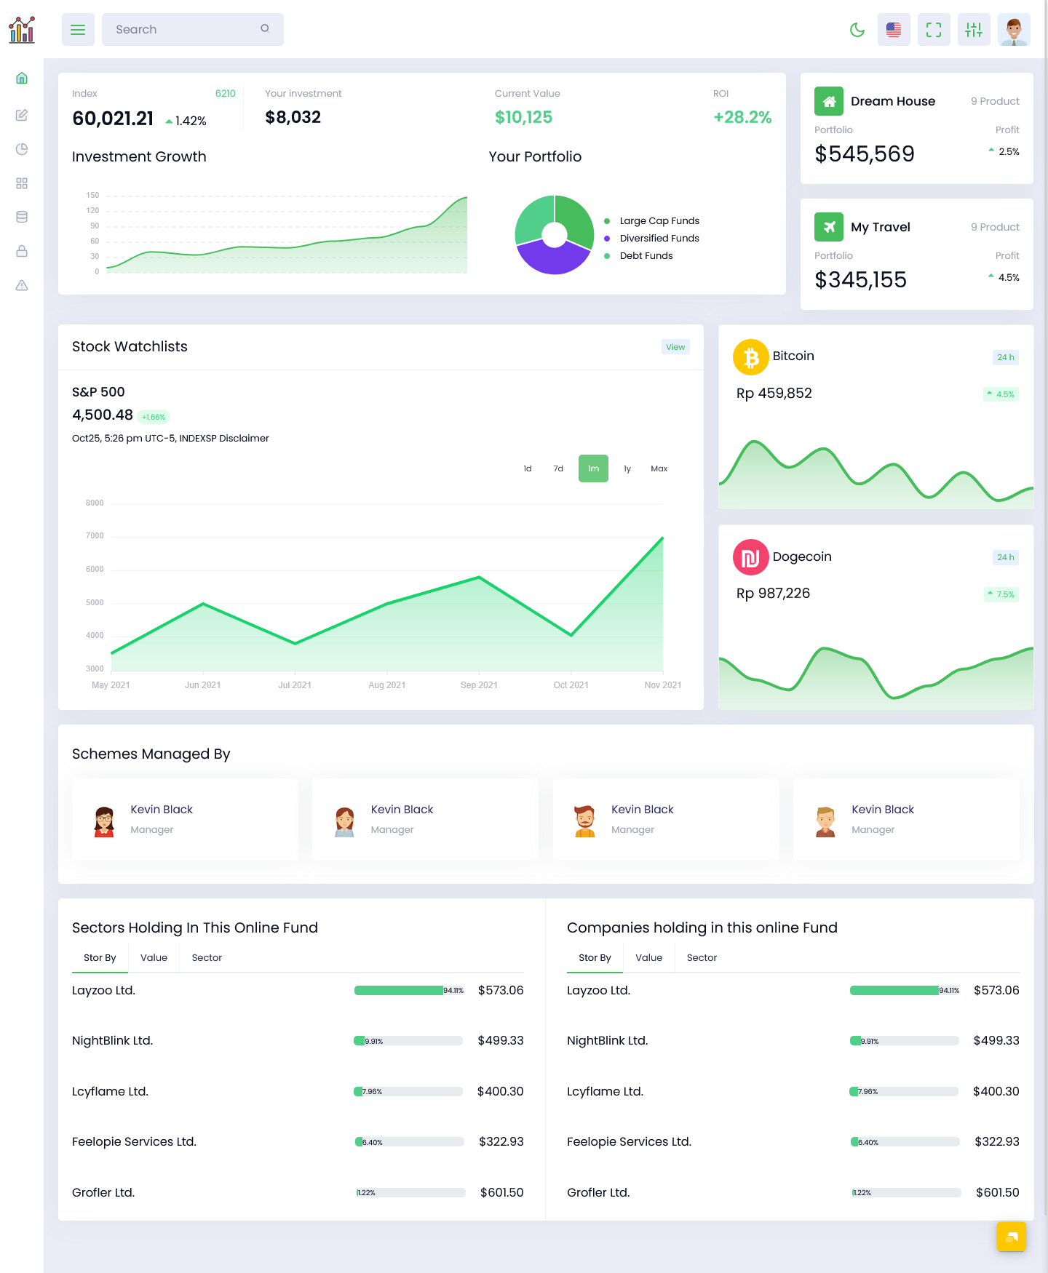Select the 7d chart range
The image size is (1048, 1273).
pos(558,468)
